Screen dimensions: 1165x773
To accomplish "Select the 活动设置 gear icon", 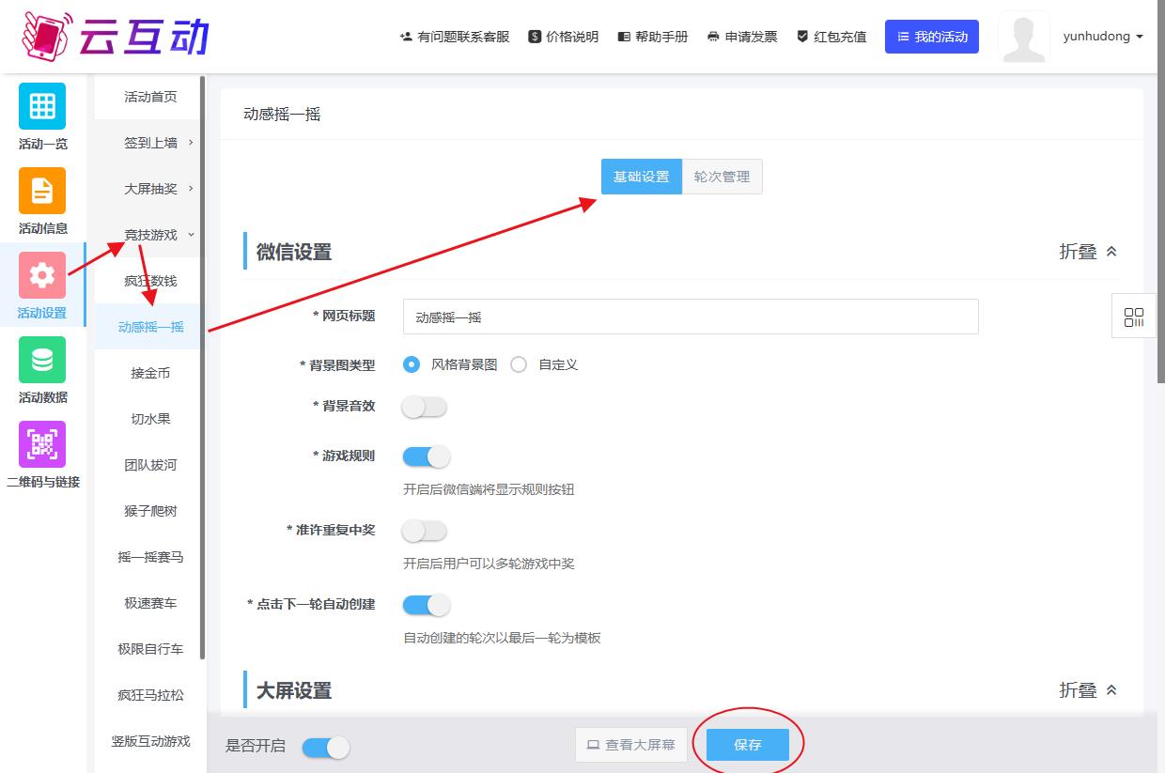I will [42, 275].
